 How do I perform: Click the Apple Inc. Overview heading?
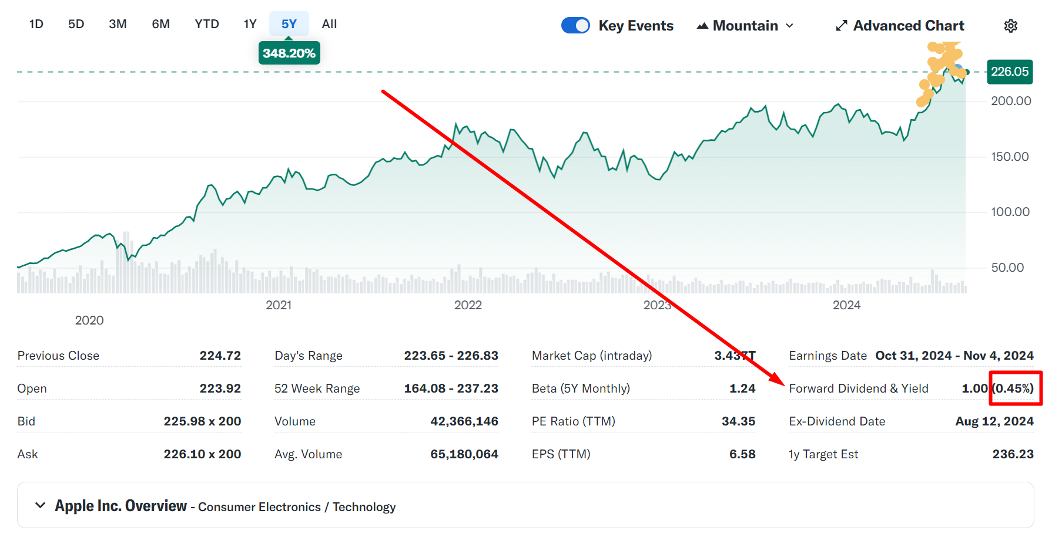[x=120, y=506]
